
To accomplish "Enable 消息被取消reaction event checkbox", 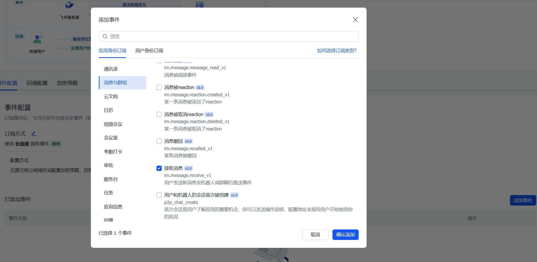I will [159, 114].
